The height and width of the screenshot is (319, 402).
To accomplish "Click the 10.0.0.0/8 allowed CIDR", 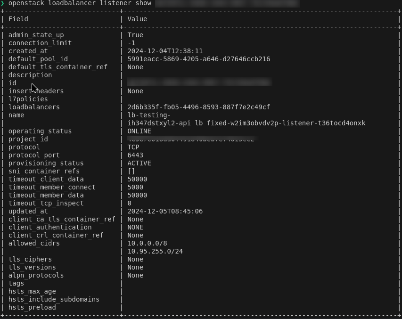I will (x=147, y=243).
